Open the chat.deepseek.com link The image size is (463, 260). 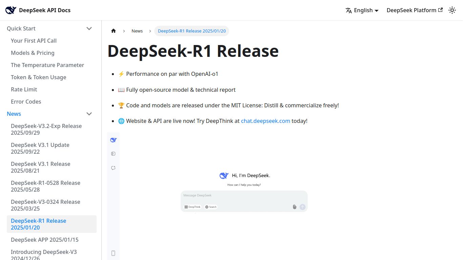point(265,121)
